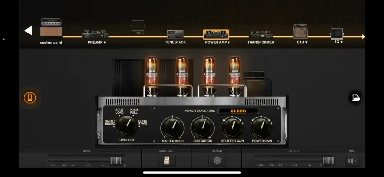Select the custom panel amp thumbnail
The image size is (384, 177).
(51, 28)
